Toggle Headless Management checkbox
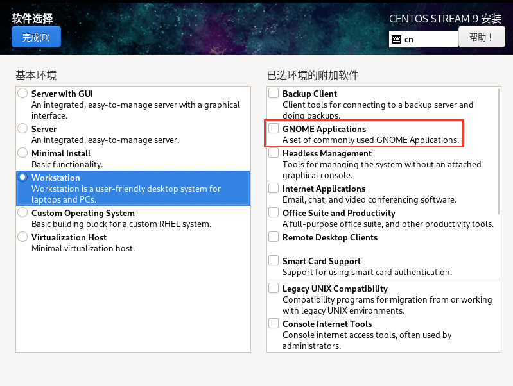This screenshot has width=513, height=386. tap(274, 153)
